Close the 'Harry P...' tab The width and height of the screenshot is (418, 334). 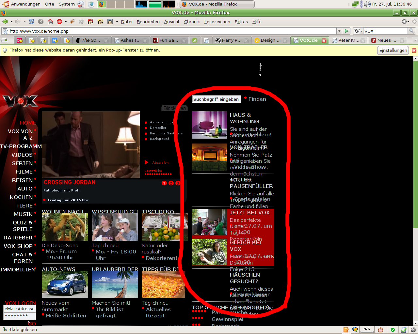pos(246,40)
